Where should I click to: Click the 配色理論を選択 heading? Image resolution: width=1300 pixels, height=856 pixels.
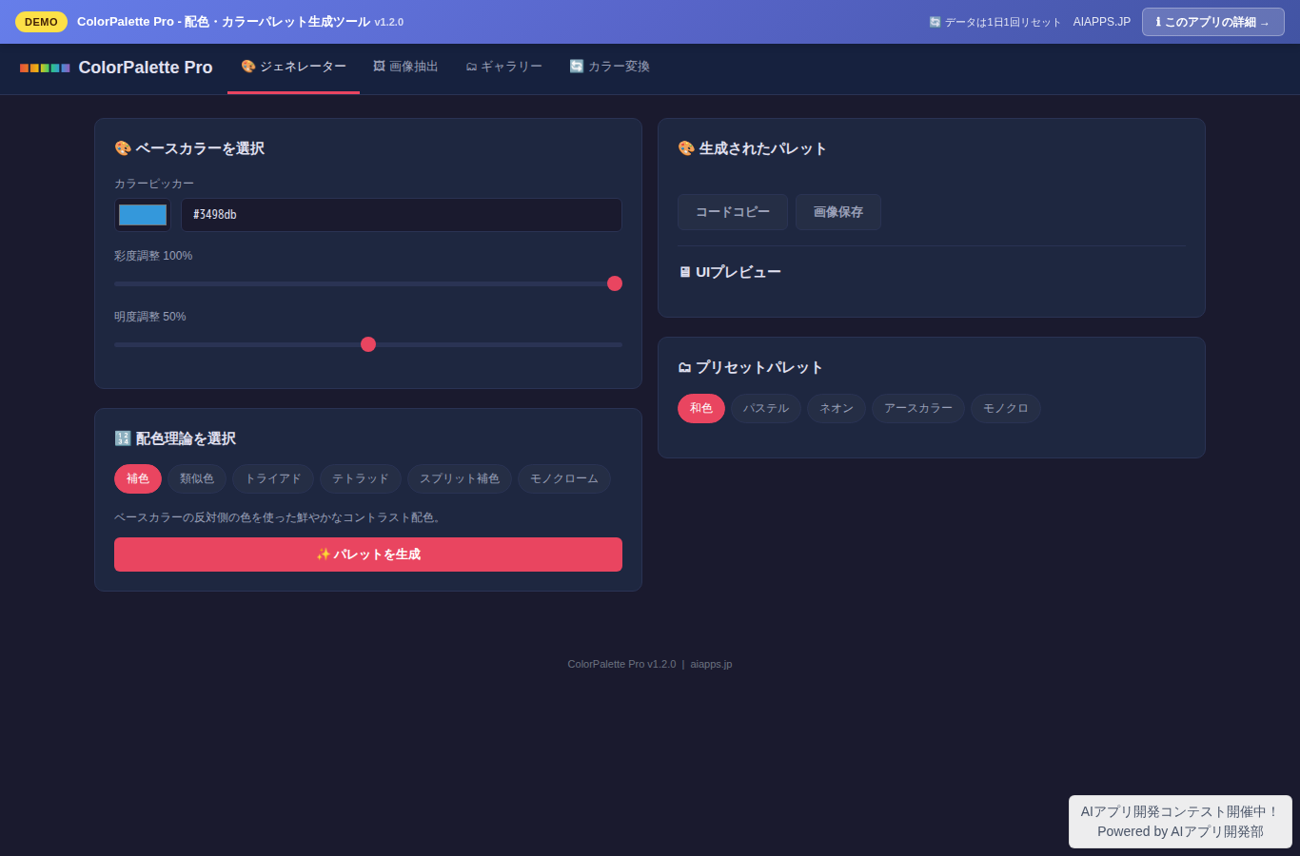(175, 438)
